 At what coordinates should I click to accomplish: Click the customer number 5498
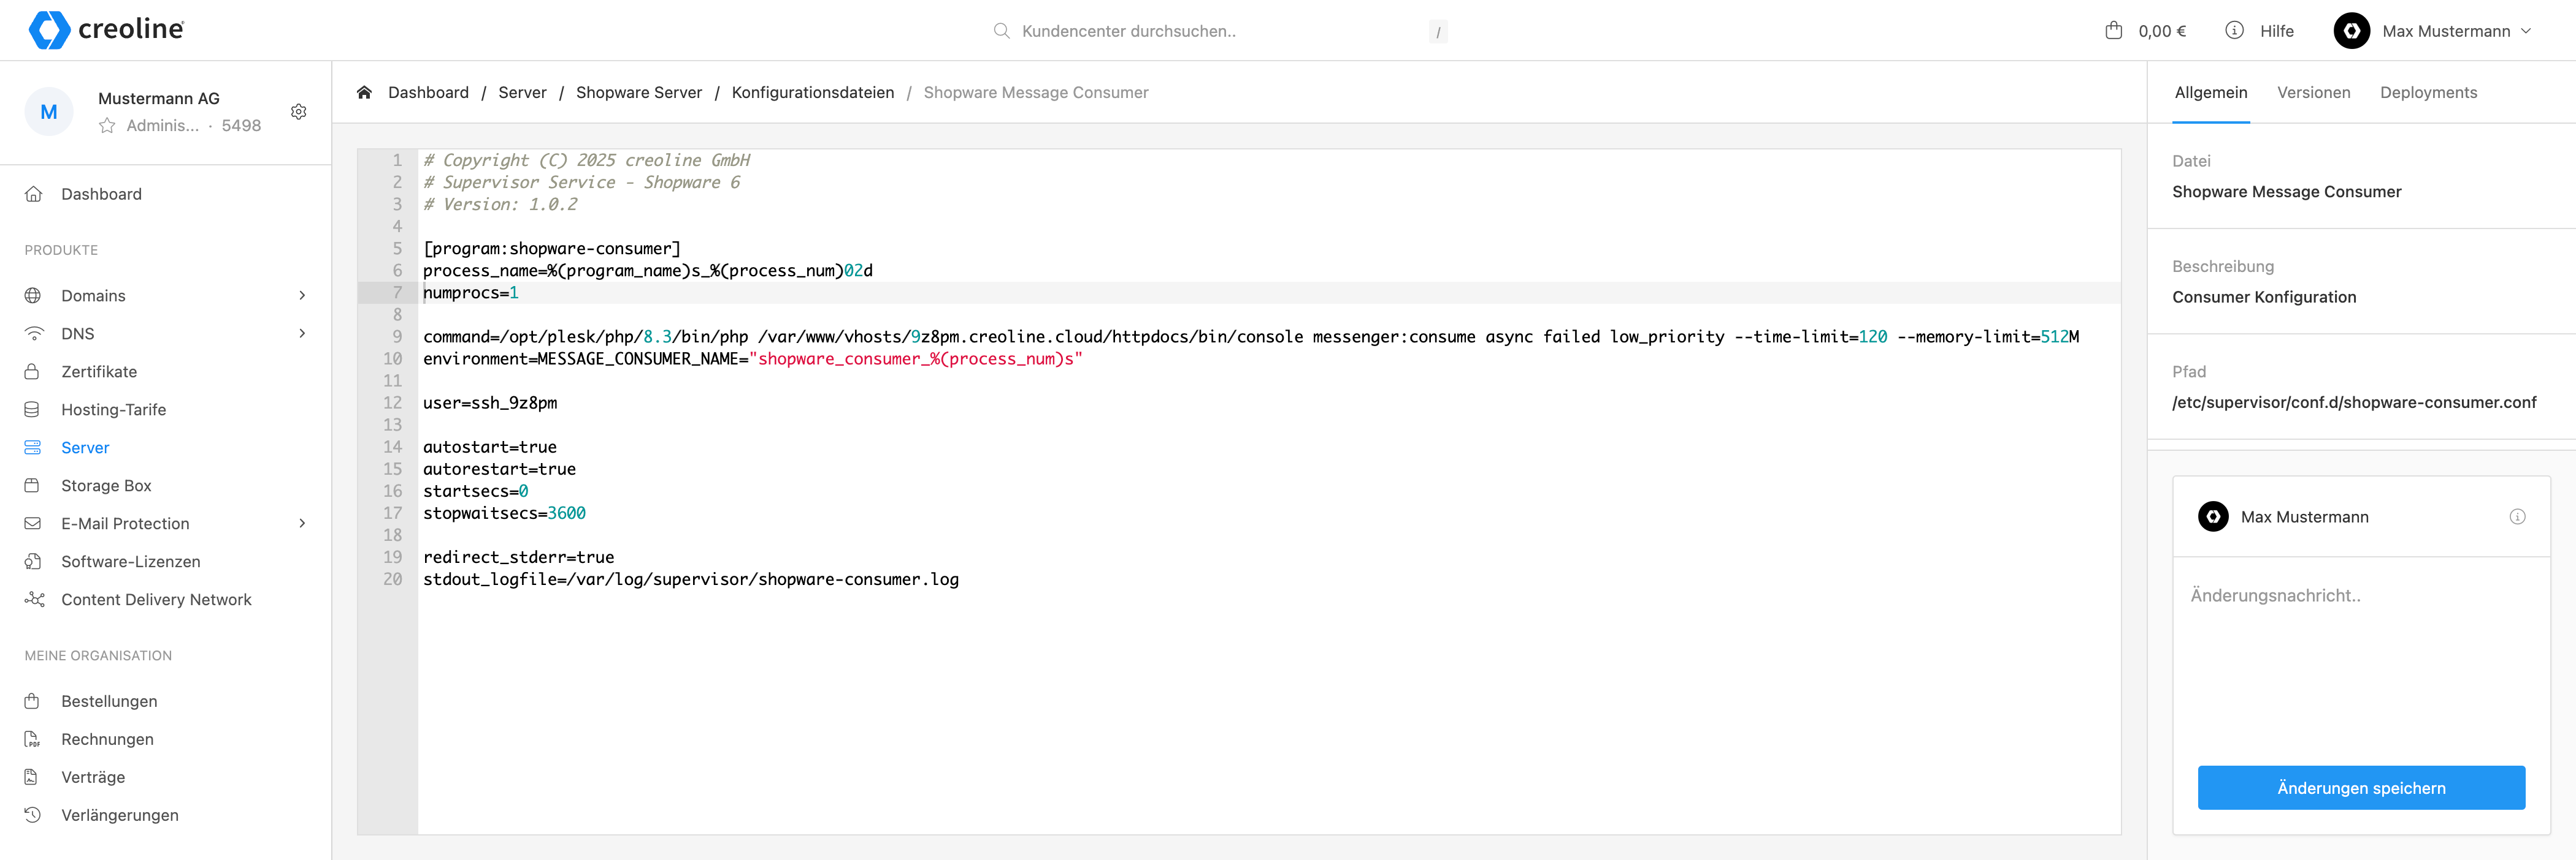coord(241,126)
